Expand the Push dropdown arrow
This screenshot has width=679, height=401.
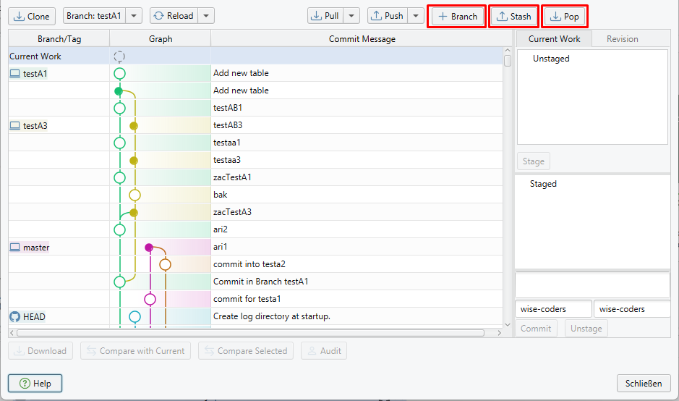416,16
